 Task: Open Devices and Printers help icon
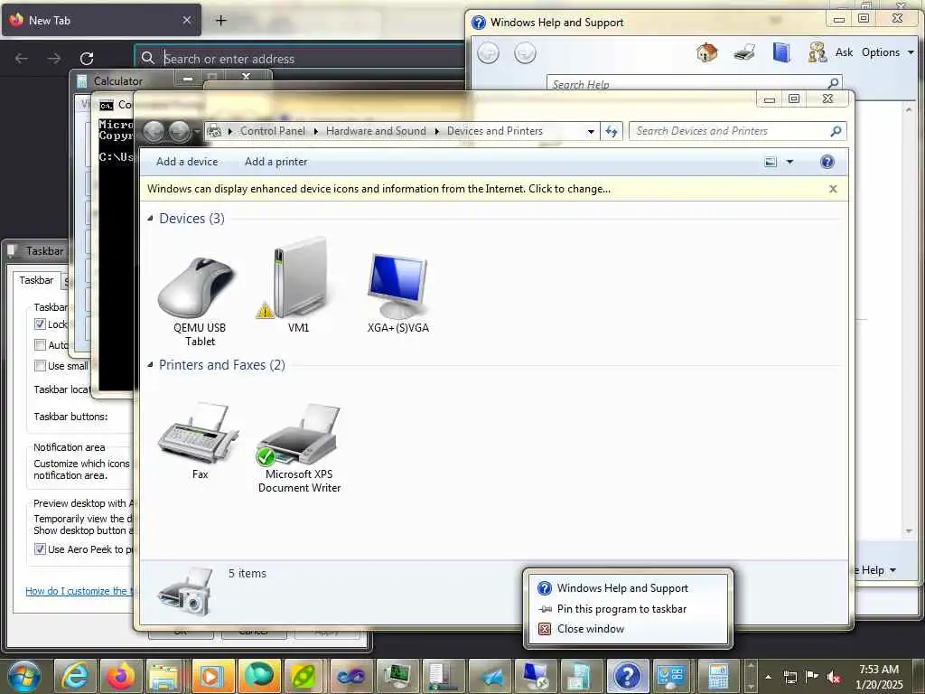827,162
